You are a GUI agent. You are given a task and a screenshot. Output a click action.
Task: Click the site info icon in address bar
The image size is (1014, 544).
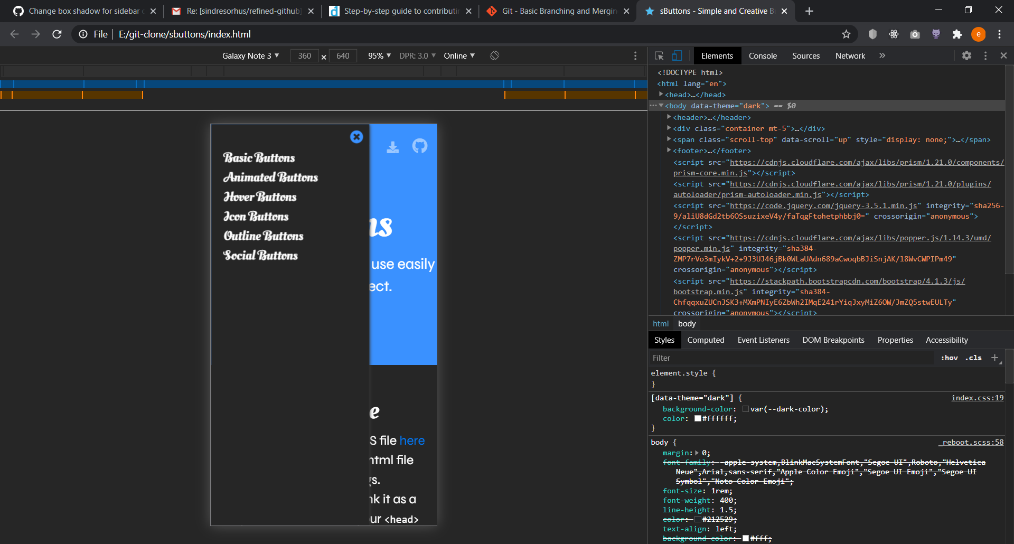tap(83, 34)
